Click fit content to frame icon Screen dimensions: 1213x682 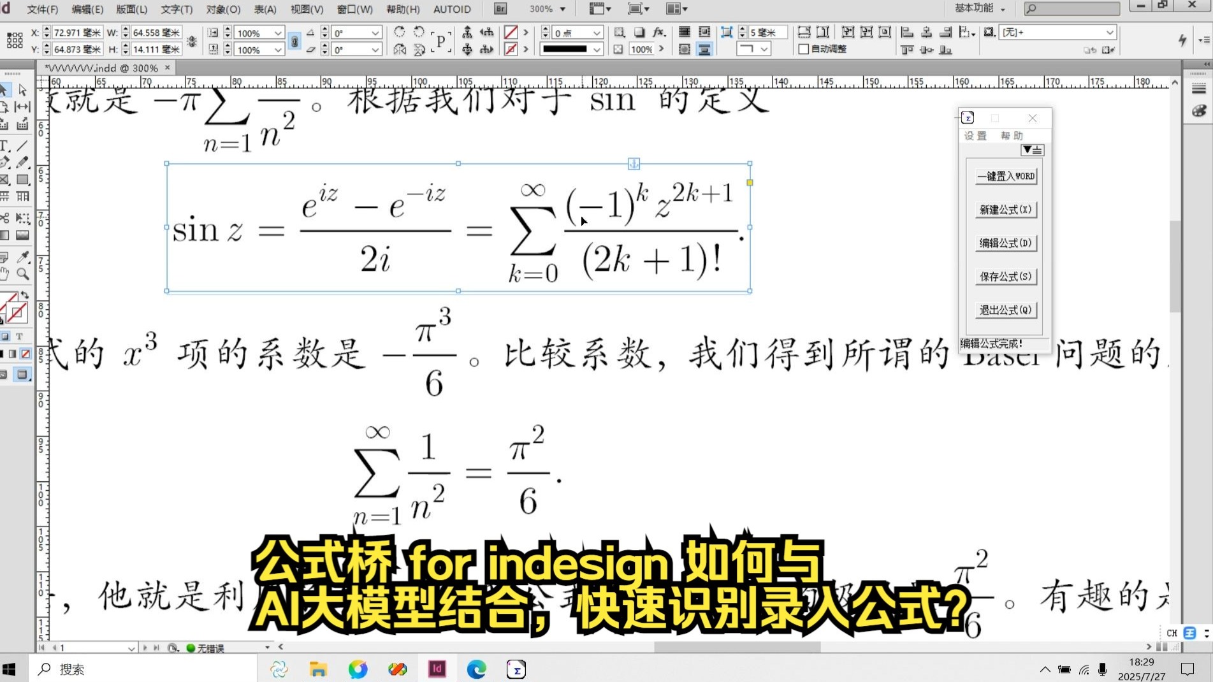[847, 32]
